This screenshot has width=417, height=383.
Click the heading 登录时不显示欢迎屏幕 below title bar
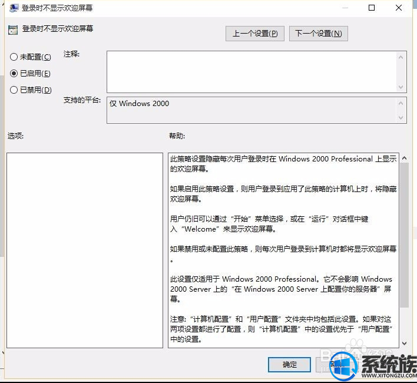(58, 29)
